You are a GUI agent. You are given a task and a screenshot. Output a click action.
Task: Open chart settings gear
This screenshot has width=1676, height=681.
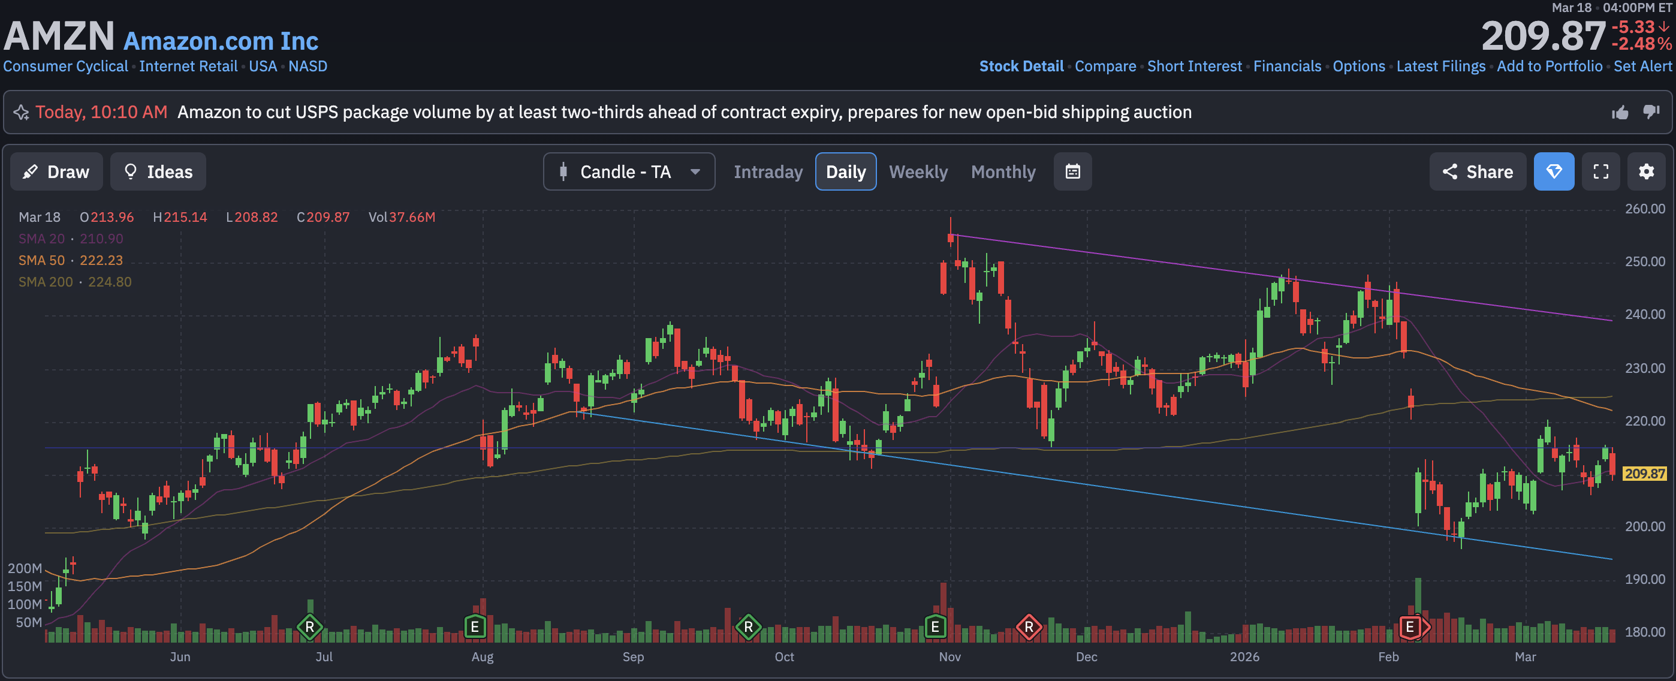tap(1646, 171)
